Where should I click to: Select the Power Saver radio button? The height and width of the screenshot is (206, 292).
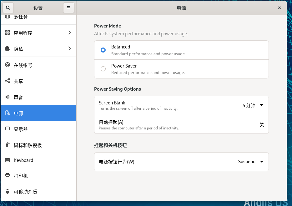click(x=103, y=69)
